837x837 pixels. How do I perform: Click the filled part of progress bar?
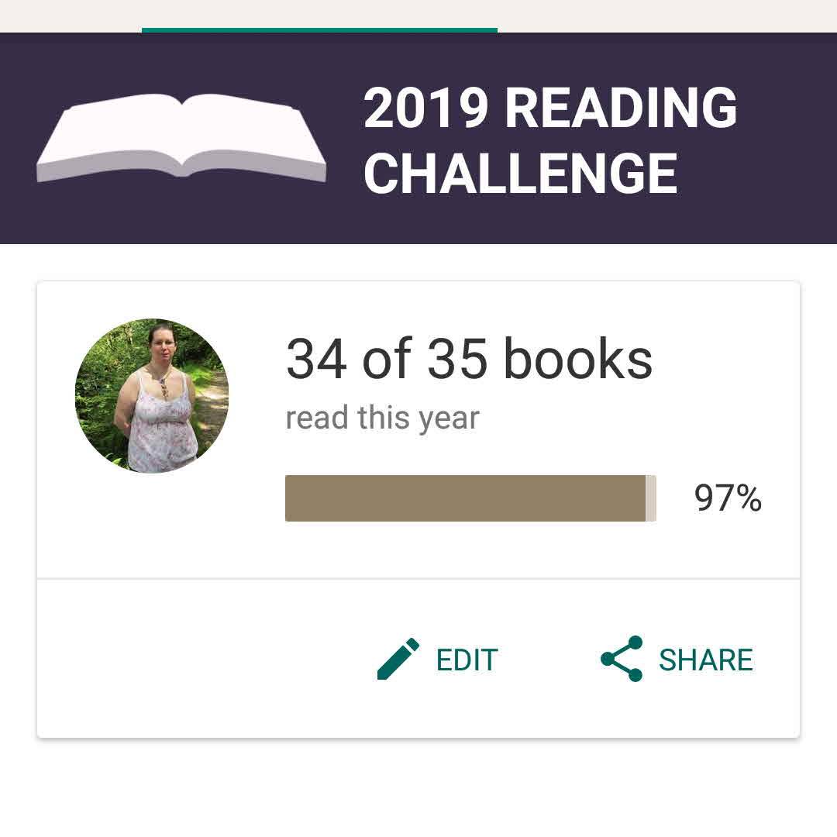tap(465, 498)
